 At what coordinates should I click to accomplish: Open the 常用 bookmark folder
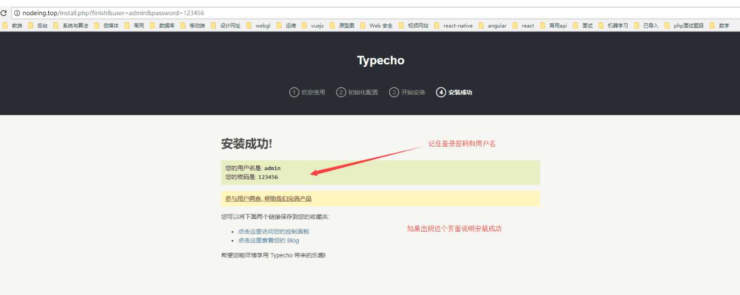tap(134, 26)
